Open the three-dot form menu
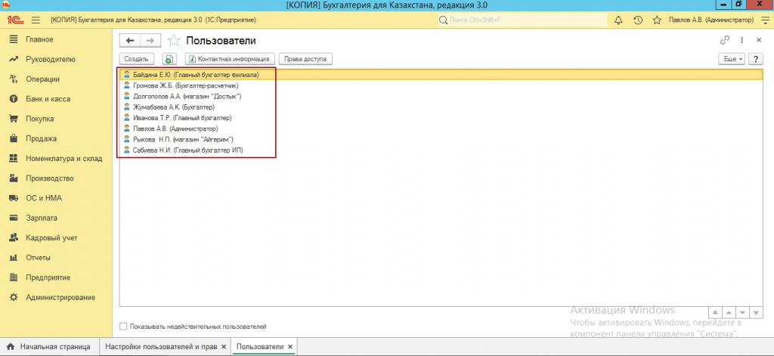This screenshot has width=774, height=356. pos(742,40)
